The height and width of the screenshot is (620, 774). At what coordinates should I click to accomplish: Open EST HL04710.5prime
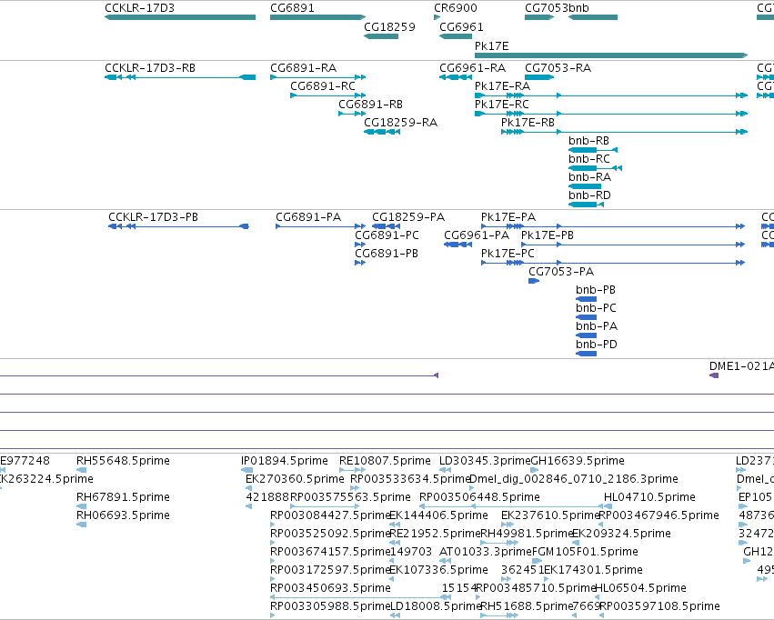(649, 497)
